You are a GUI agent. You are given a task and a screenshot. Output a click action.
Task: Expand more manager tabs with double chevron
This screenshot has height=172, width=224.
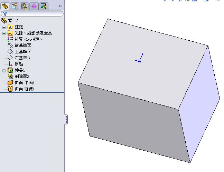[60, 6]
